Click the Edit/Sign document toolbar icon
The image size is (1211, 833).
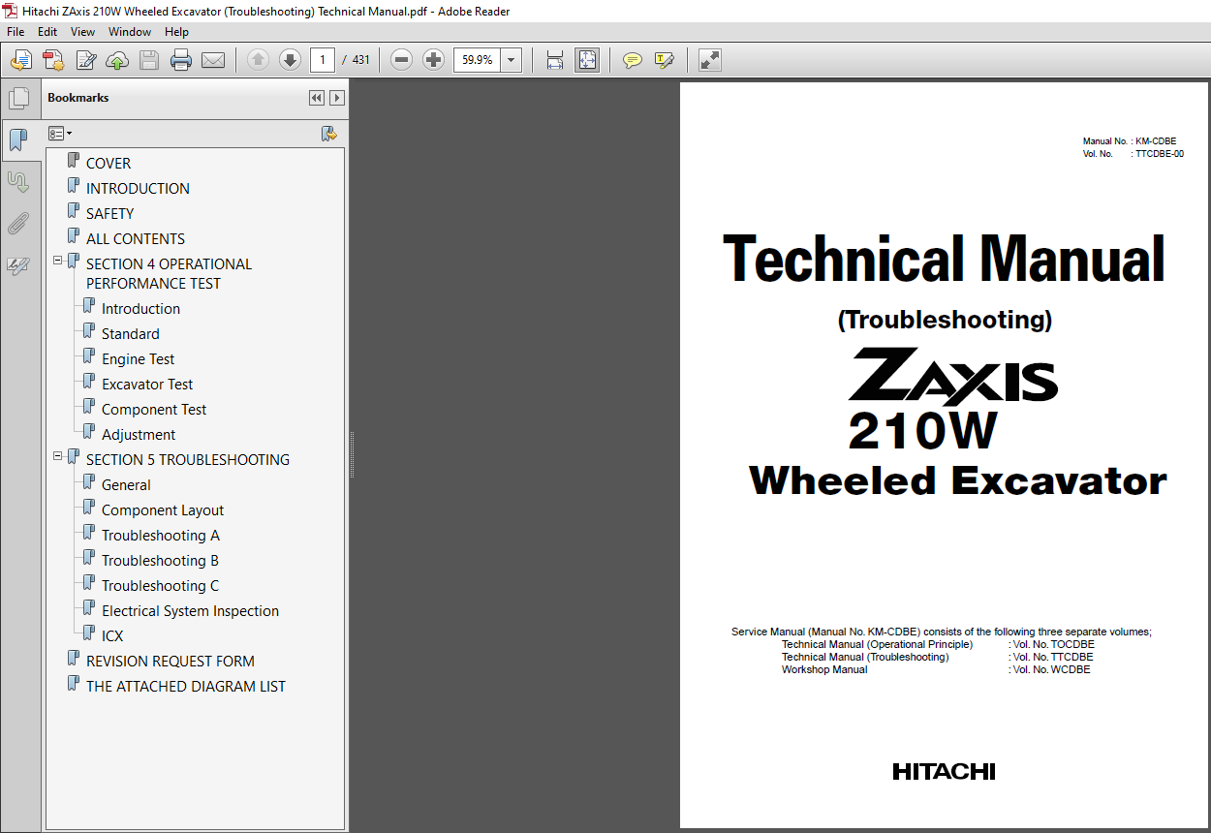coord(85,60)
